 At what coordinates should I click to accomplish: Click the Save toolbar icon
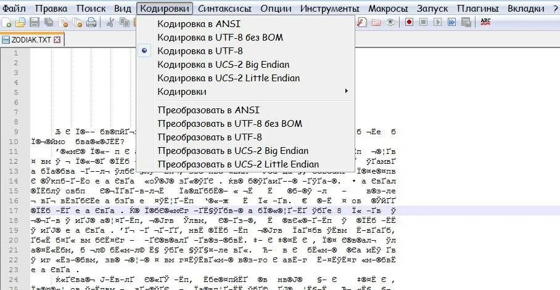[35, 22]
